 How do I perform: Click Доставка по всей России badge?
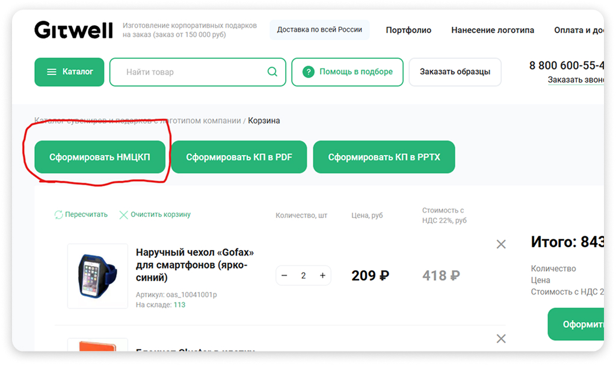tap(319, 29)
